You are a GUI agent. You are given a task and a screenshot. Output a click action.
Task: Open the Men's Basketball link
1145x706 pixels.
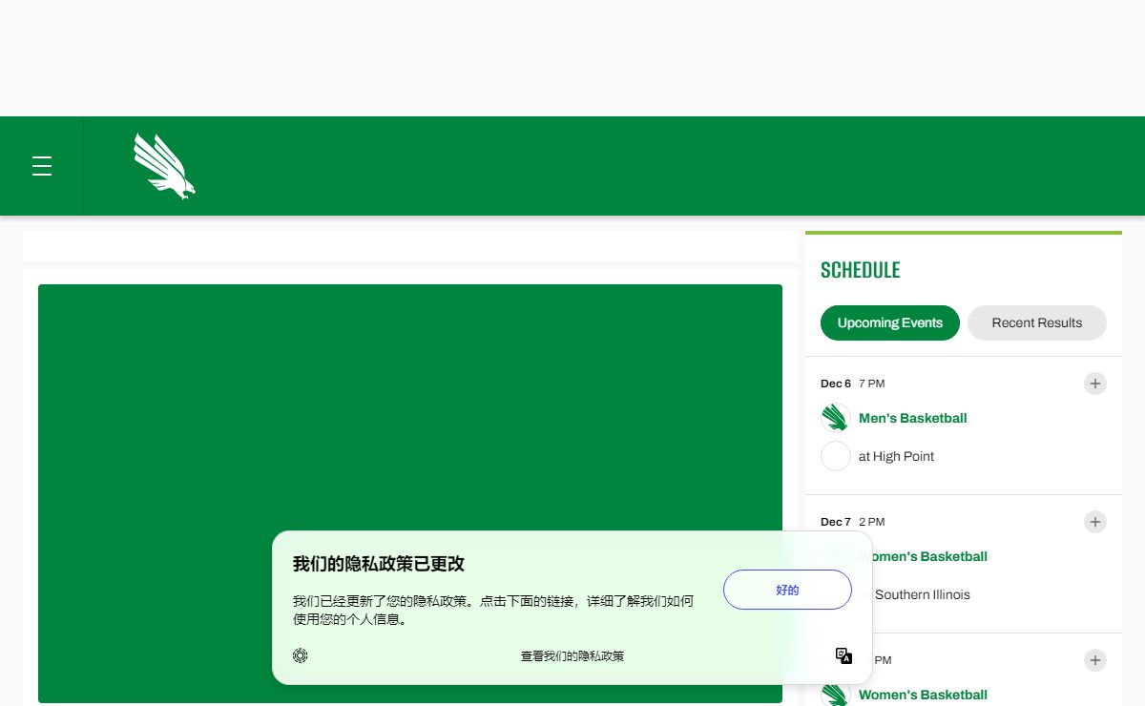tap(913, 418)
